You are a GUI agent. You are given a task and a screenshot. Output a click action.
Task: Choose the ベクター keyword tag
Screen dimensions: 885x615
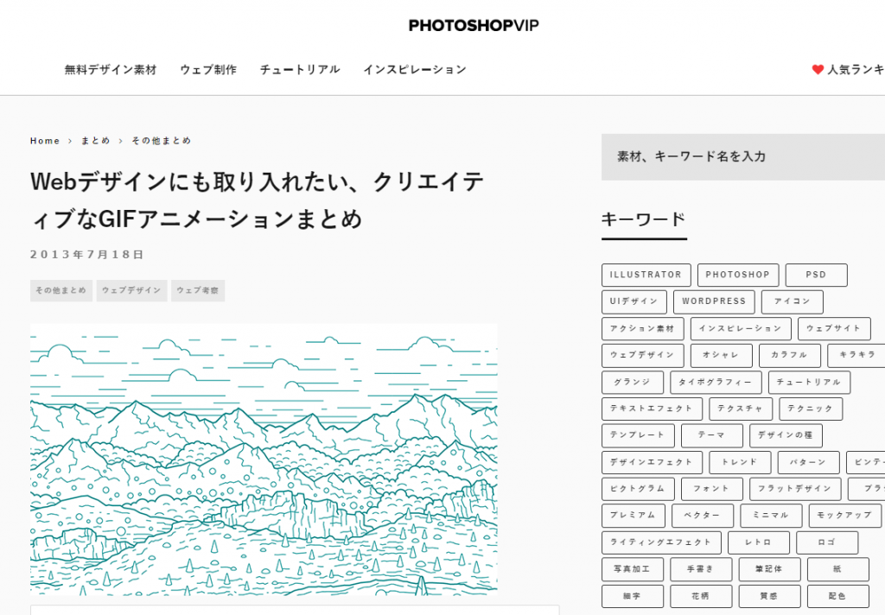[703, 515]
